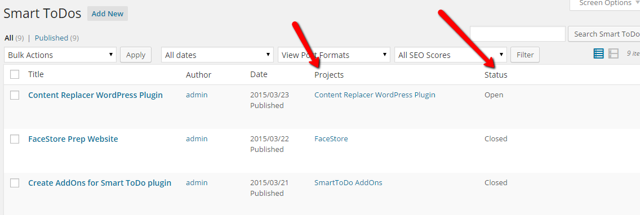This screenshot has height=215, width=640.
Task: Click the Search Smart ToDos button
Action: click(x=604, y=34)
